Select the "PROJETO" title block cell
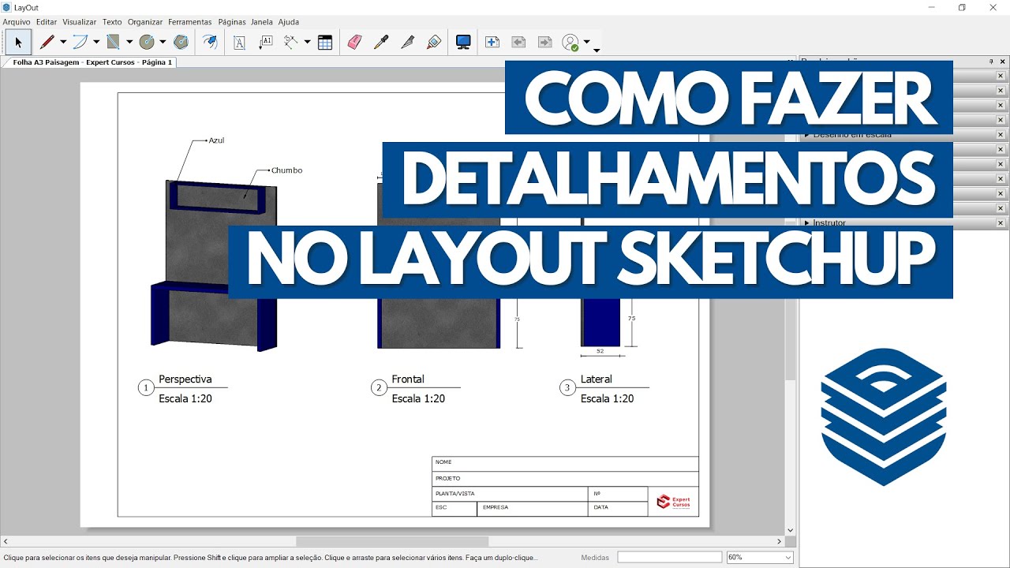1010x568 pixels. coord(565,479)
